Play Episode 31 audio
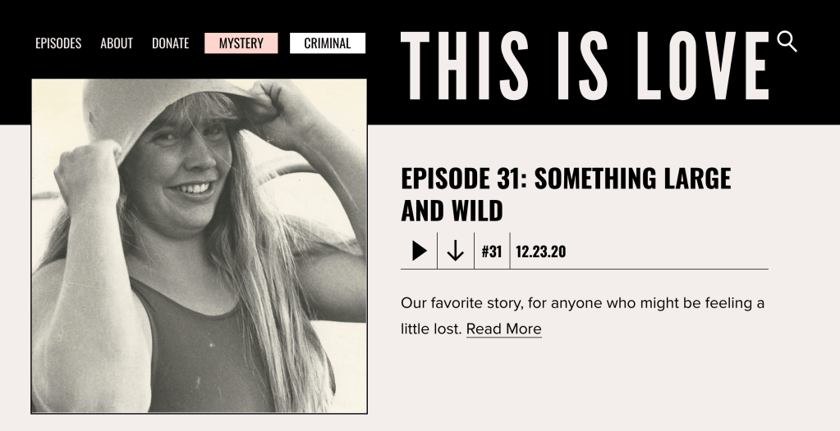 pyautogui.click(x=420, y=251)
